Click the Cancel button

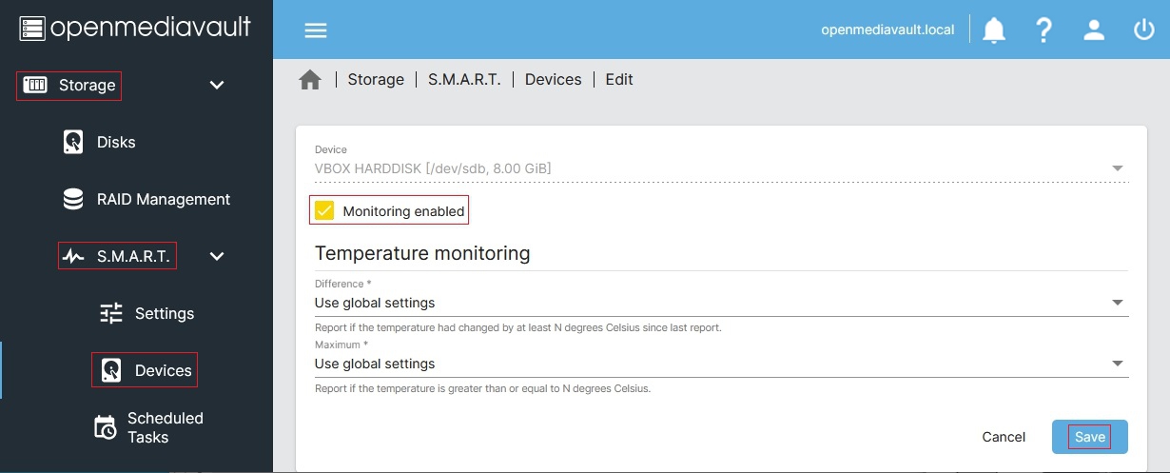[1004, 437]
